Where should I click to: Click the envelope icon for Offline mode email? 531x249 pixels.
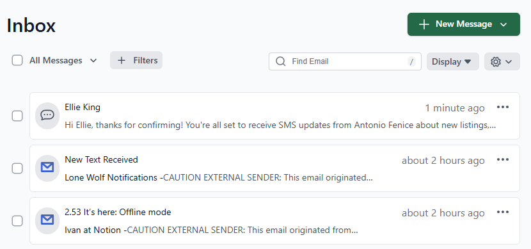coord(47,221)
